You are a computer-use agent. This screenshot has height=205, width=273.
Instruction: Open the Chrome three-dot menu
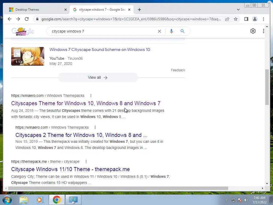click(x=263, y=19)
